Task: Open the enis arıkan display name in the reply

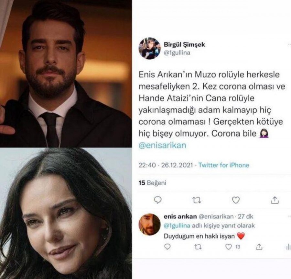Action: click(180, 216)
